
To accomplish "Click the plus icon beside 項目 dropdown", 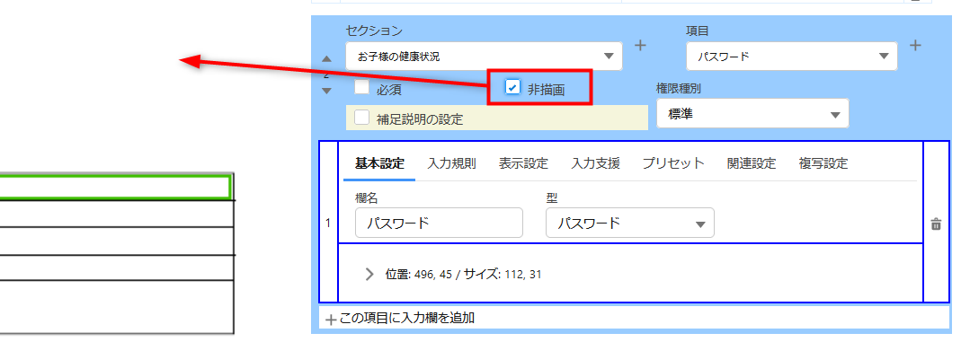I will pos(915,45).
